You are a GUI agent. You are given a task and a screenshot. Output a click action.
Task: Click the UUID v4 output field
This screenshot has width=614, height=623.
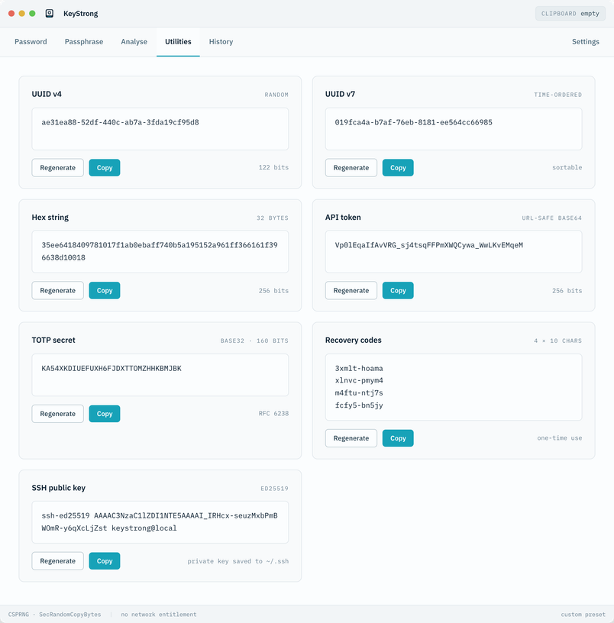(160, 129)
